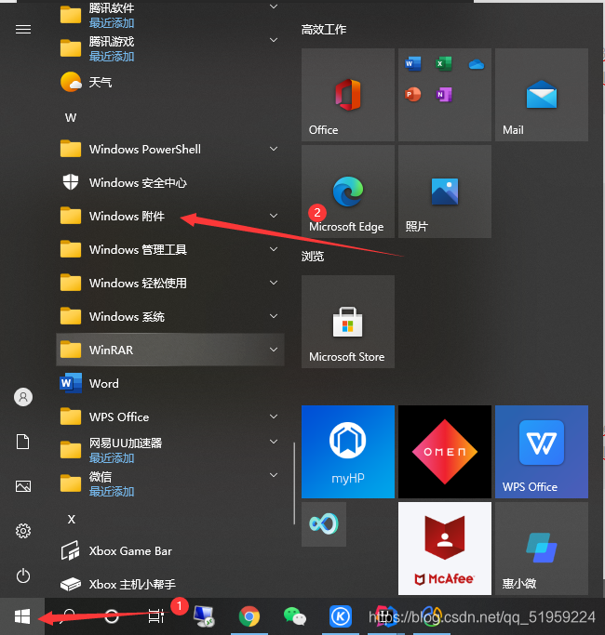Viewport: 605px width, 635px height.
Task: Open the small infinity-loop tile
Action: pos(324,524)
